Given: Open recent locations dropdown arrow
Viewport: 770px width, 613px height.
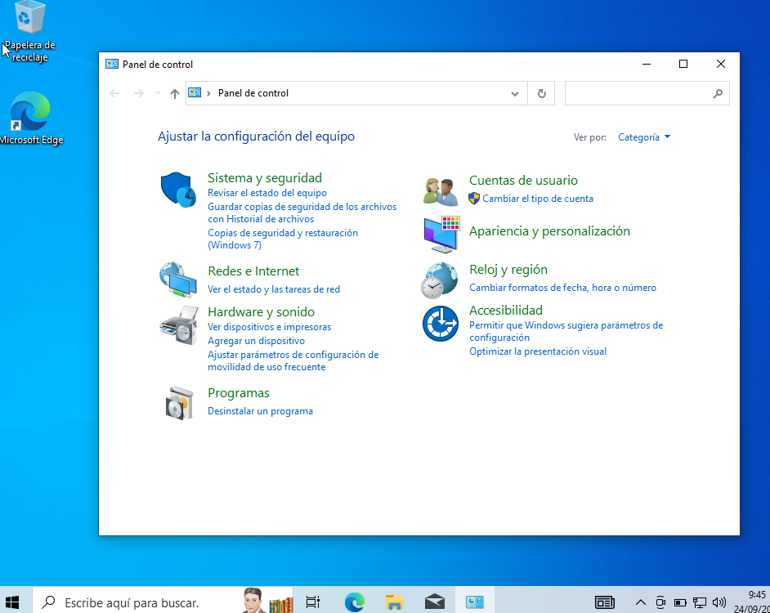Looking at the screenshot, I should (x=158, y=93).
